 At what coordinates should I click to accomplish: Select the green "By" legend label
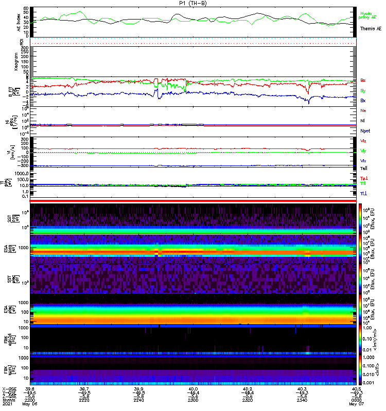tap(363, 90)
